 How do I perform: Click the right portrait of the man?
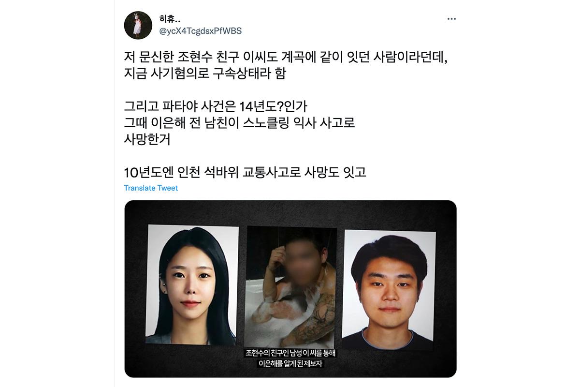[389, 290]
